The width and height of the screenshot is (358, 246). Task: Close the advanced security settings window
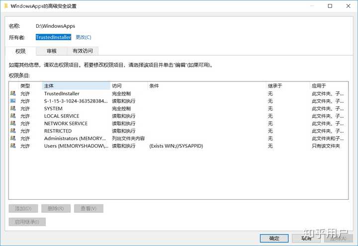click(x=348, y=6)
